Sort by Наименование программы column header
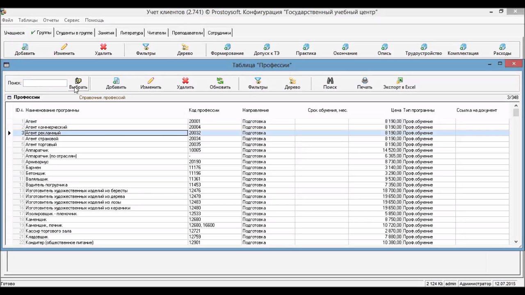The width and height of the screenshot is (525, 295). 52,110
